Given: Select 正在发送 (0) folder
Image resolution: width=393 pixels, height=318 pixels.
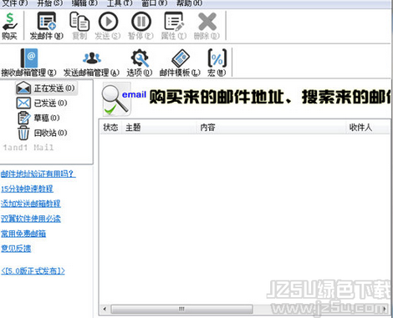Looking at the screenshot, I should (46, 88).
